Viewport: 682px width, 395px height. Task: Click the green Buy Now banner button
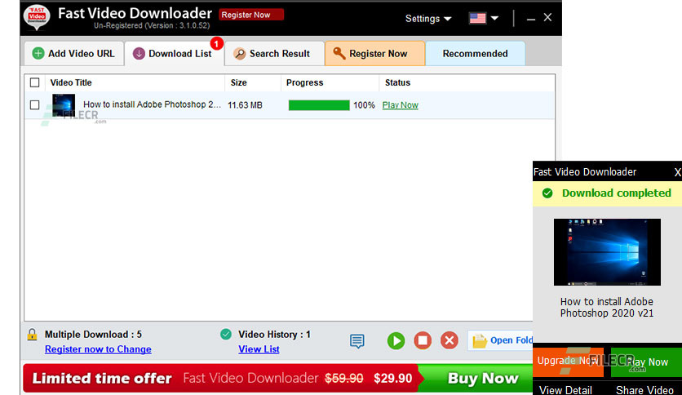click(x=477, y=378)
